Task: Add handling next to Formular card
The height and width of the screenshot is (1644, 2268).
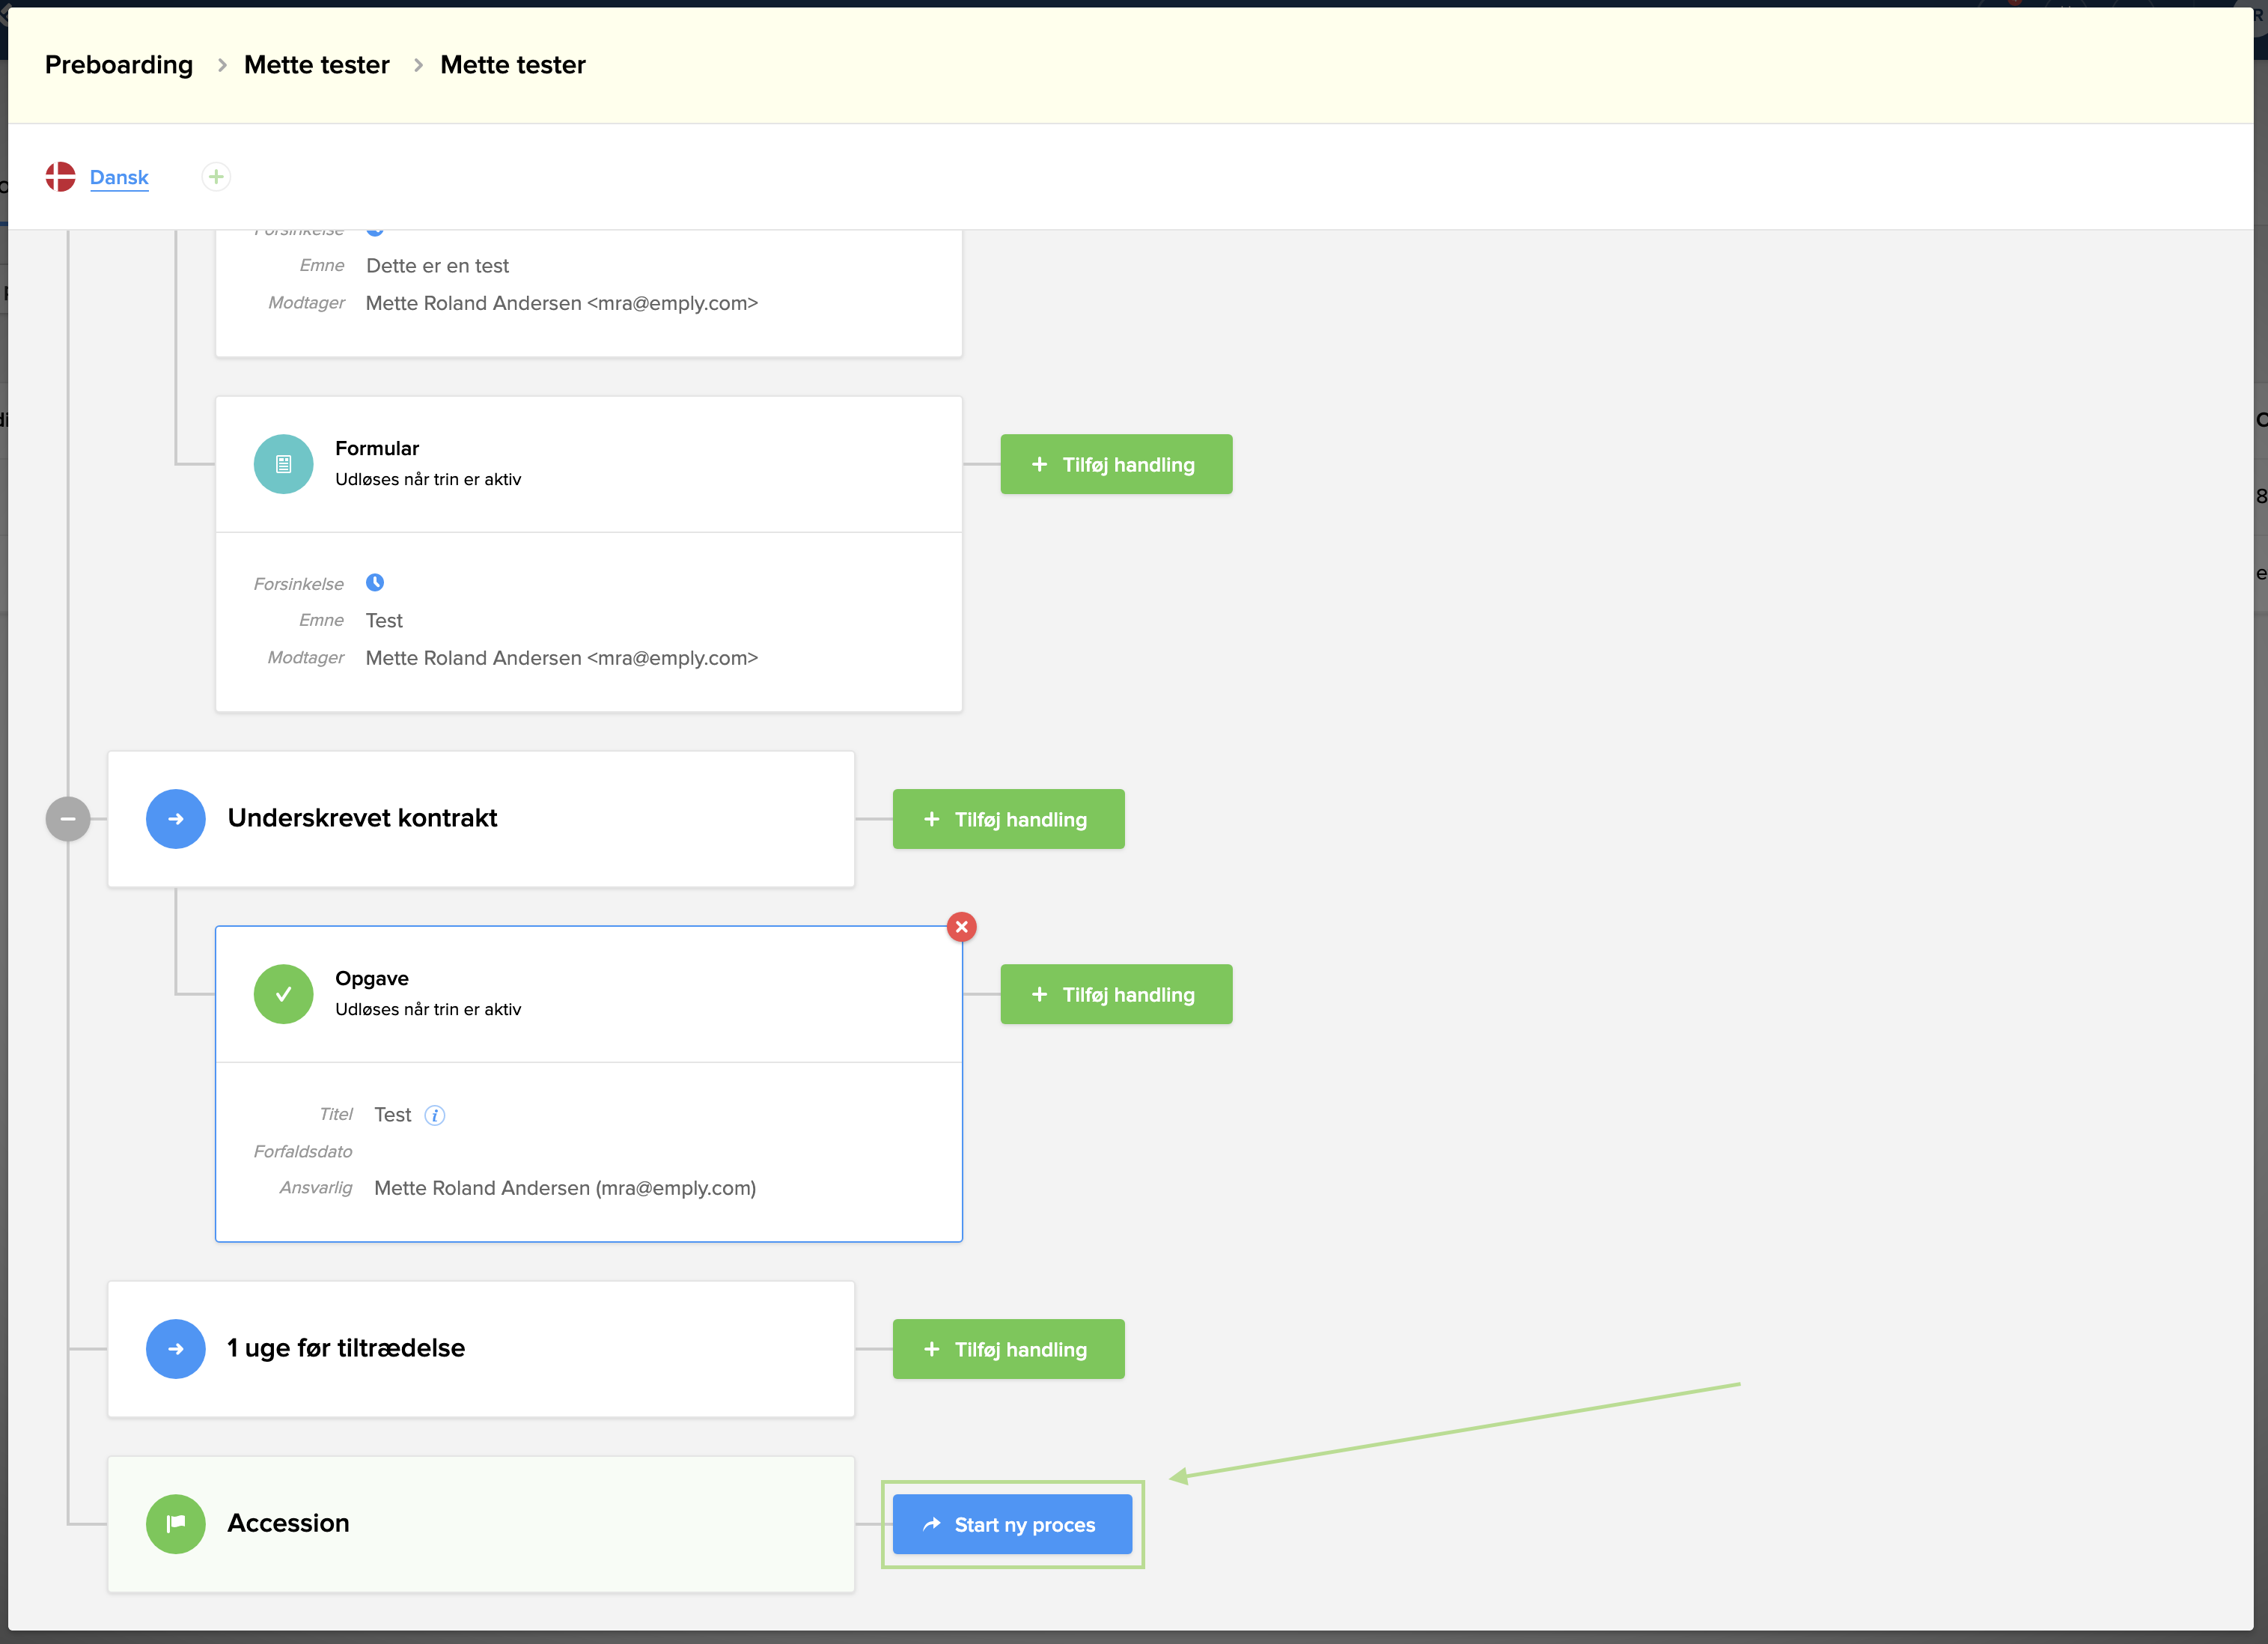Action: tap(1116, 464)
